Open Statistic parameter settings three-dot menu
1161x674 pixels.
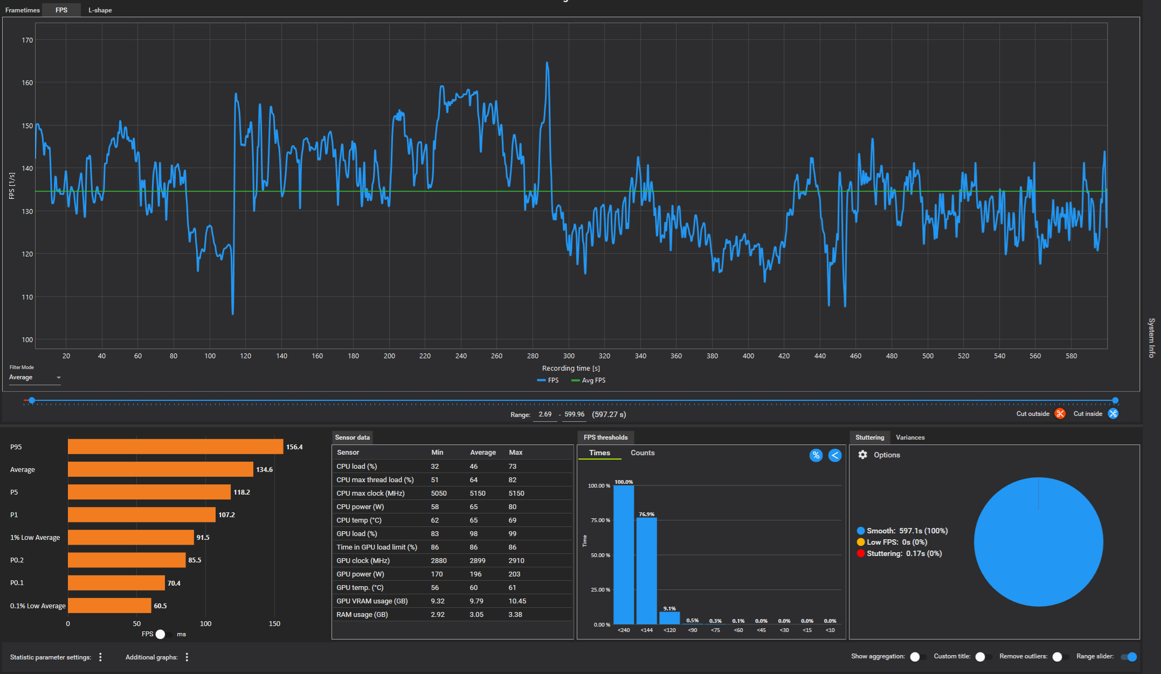(x=100, y=657)
